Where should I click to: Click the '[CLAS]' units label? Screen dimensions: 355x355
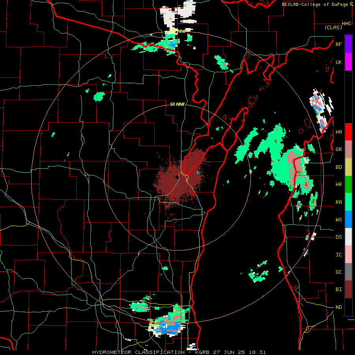click(x=333, y=27)
